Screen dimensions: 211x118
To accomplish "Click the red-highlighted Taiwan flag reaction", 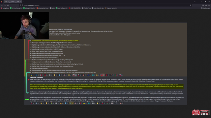I will pyautogui.click(x=103, y=75).
